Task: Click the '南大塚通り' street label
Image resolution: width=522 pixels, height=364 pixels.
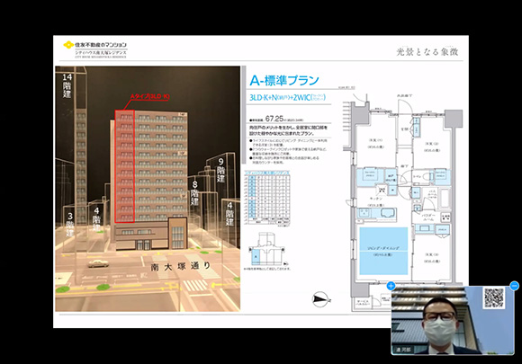Action: [180, 266]
